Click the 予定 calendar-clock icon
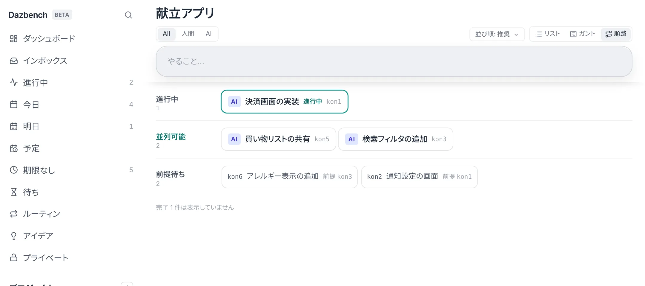 coord(14,148)
